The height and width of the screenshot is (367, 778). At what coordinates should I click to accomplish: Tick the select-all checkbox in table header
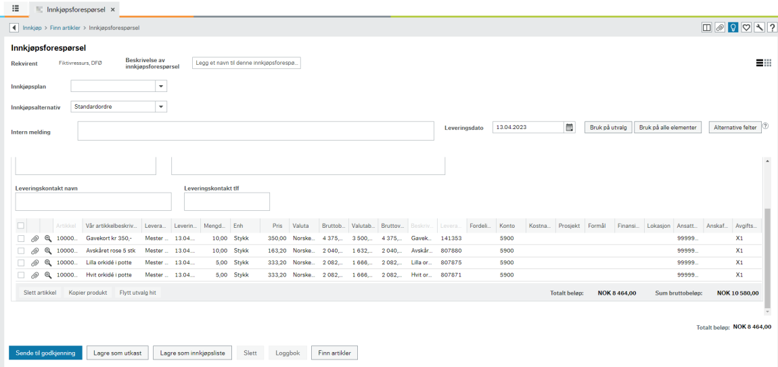coord(21,226)
